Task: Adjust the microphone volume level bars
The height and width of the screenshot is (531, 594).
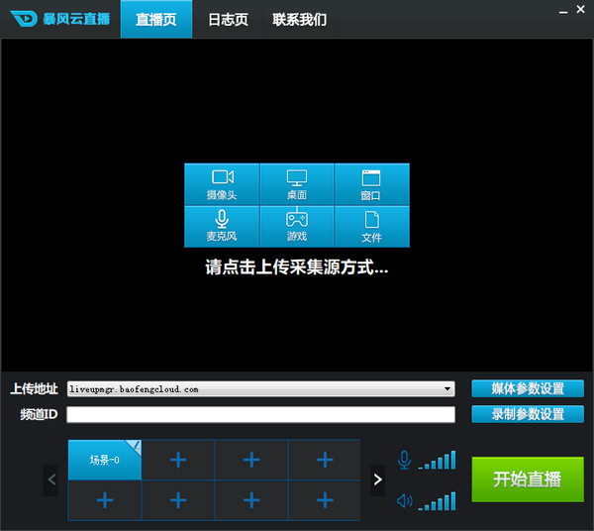Action: click(x=437, y=460)
